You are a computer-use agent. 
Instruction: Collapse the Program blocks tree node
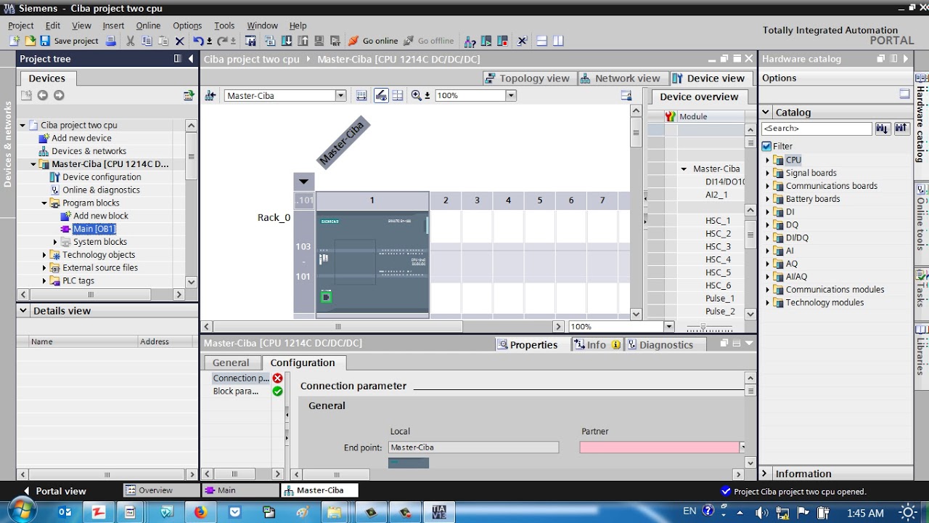[x=44, y=203]
